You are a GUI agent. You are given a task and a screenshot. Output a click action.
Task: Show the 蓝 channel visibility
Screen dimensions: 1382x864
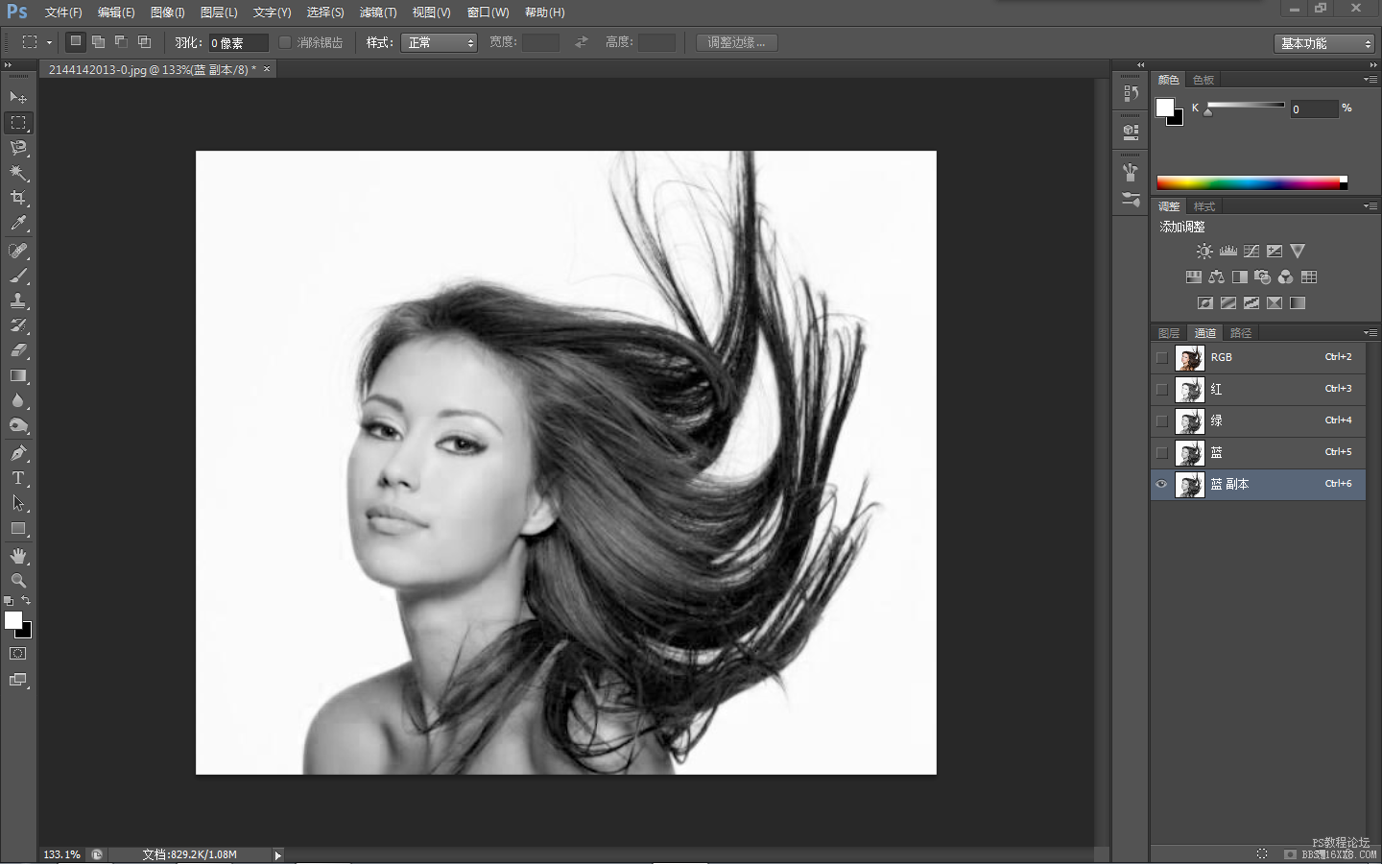click(x=1162, y=452)
